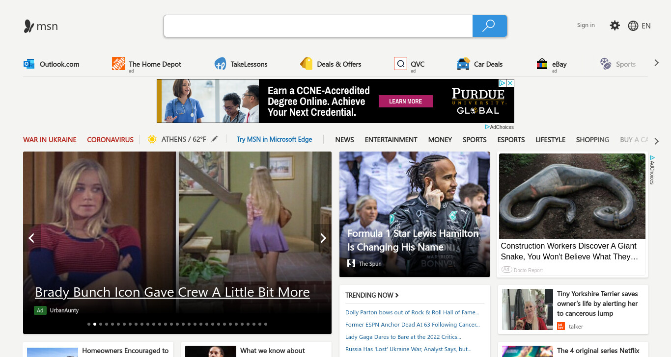The height and width of the screenshot is (357, 671).
Task: Click the TakeLessons blue icon
Action: tap(220, 64)
